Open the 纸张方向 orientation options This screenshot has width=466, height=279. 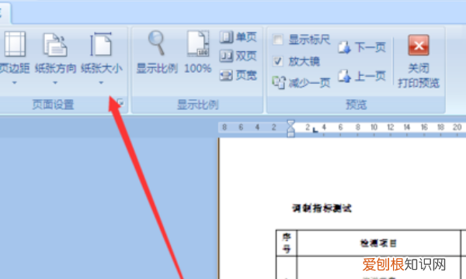(55, 58)
